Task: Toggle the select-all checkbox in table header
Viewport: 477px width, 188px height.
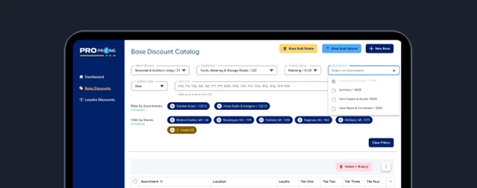Action: click(136, 181)
